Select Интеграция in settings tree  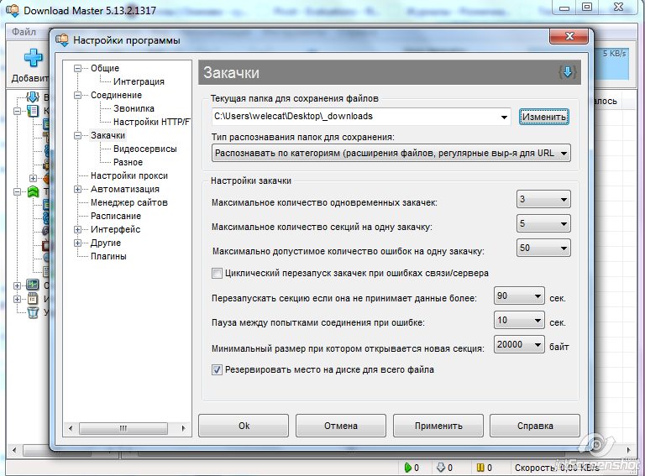click(139, 81)
